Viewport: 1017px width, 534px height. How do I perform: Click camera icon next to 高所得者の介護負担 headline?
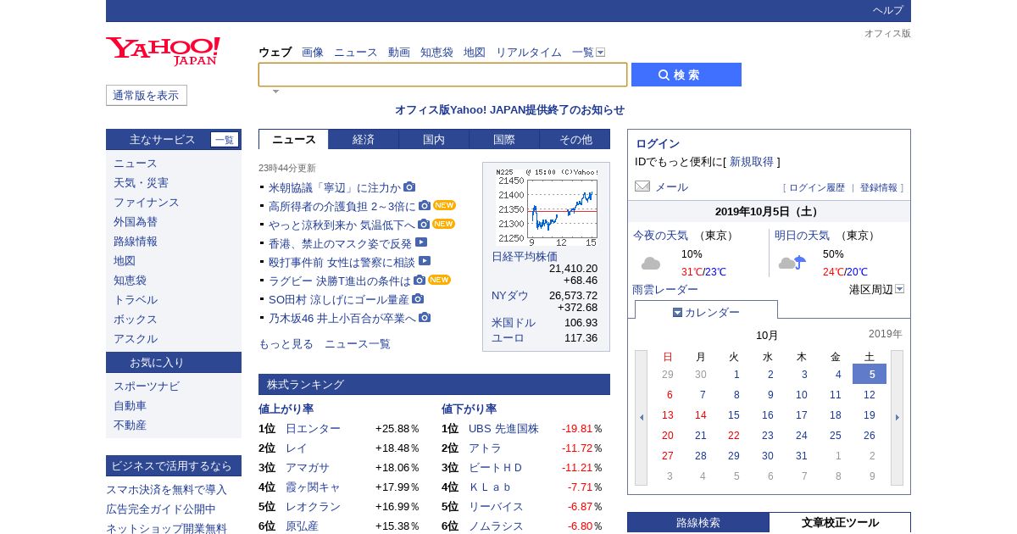[x=425, y=206]
